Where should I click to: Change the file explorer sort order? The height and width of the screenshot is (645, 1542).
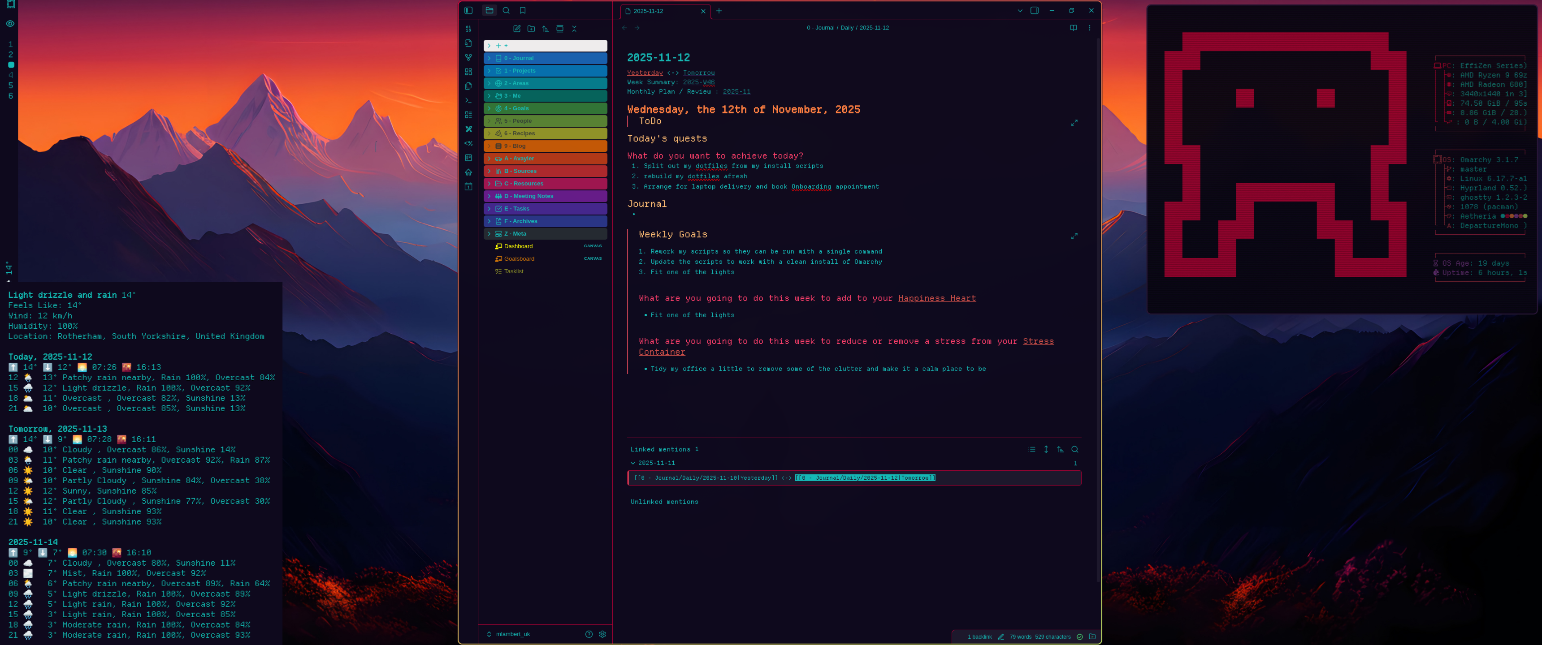(546, 28)
